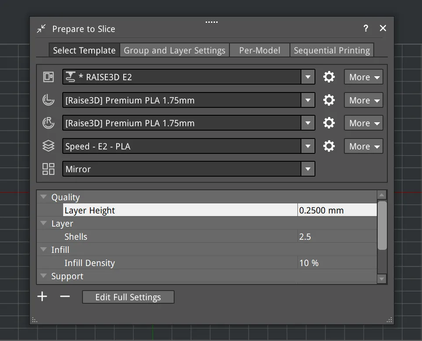Collapse the Support section
Image resolution: width=422 pixels, height=341 pixels.
coord(43,276)
